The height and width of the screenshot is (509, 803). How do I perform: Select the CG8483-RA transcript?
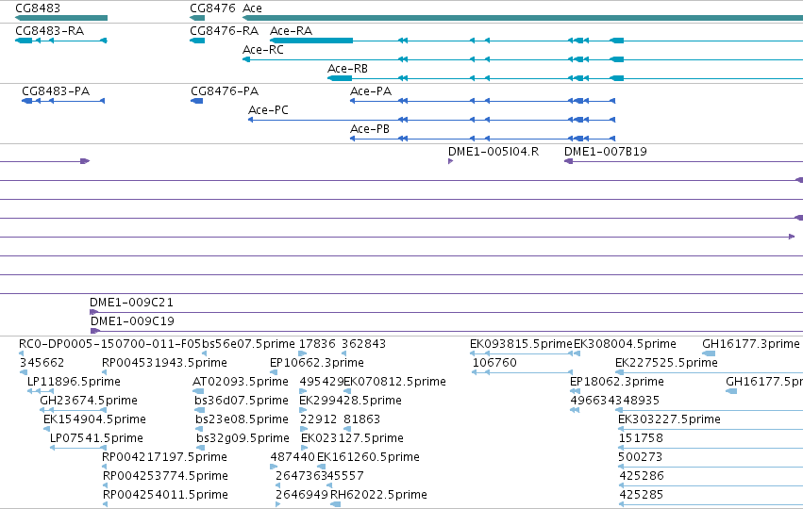61,41
